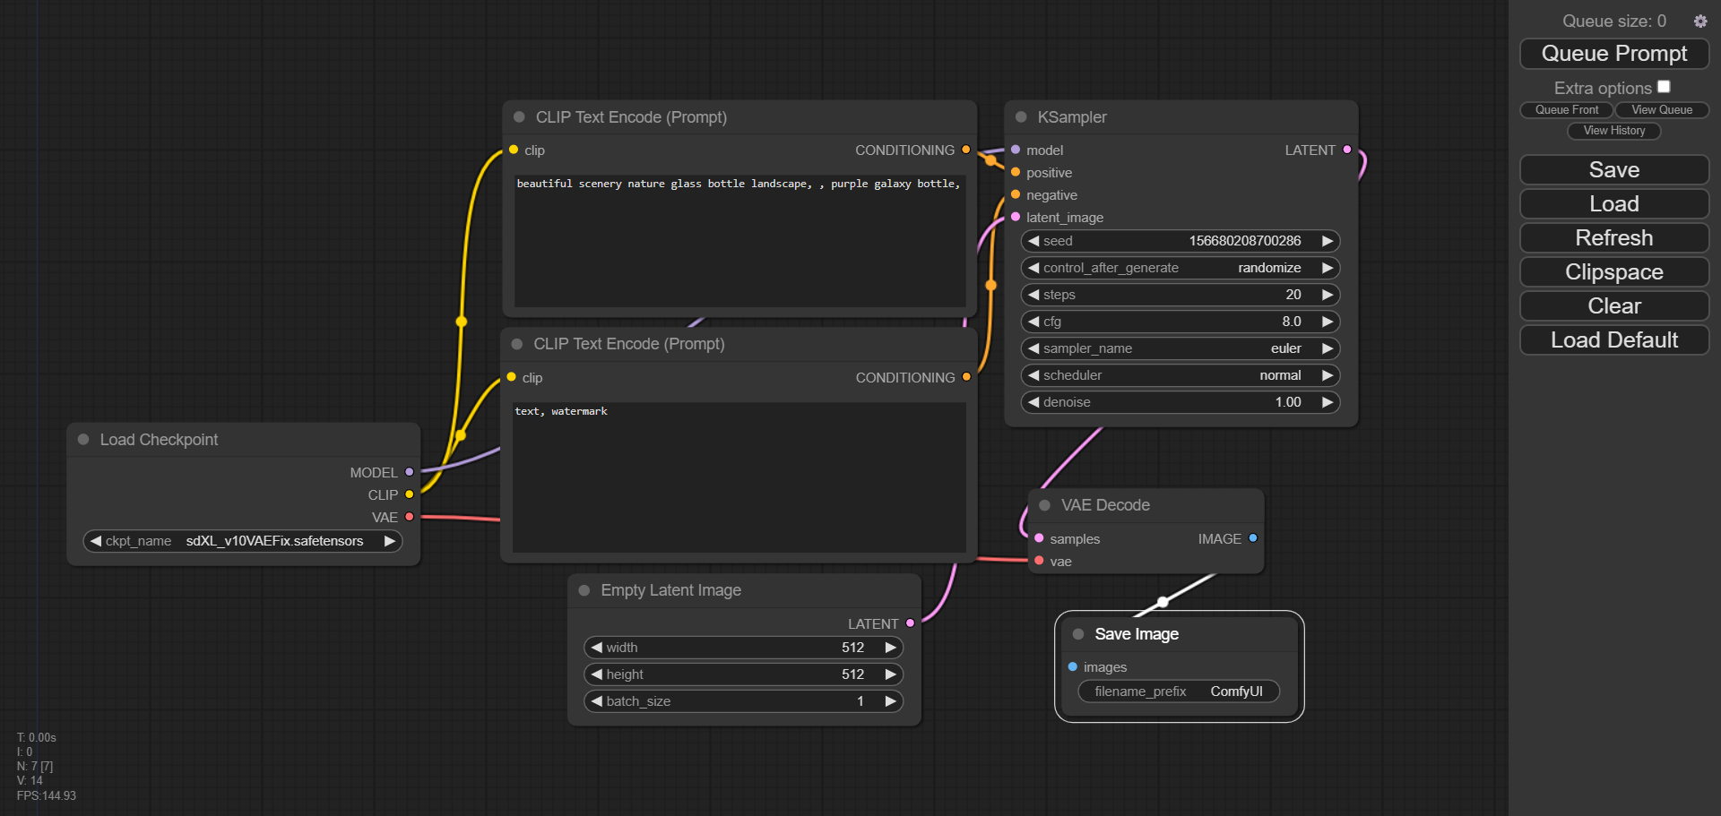Increase batch_size with the right arrow
The width and height of the screenshot is (1721, 816).
891,701
